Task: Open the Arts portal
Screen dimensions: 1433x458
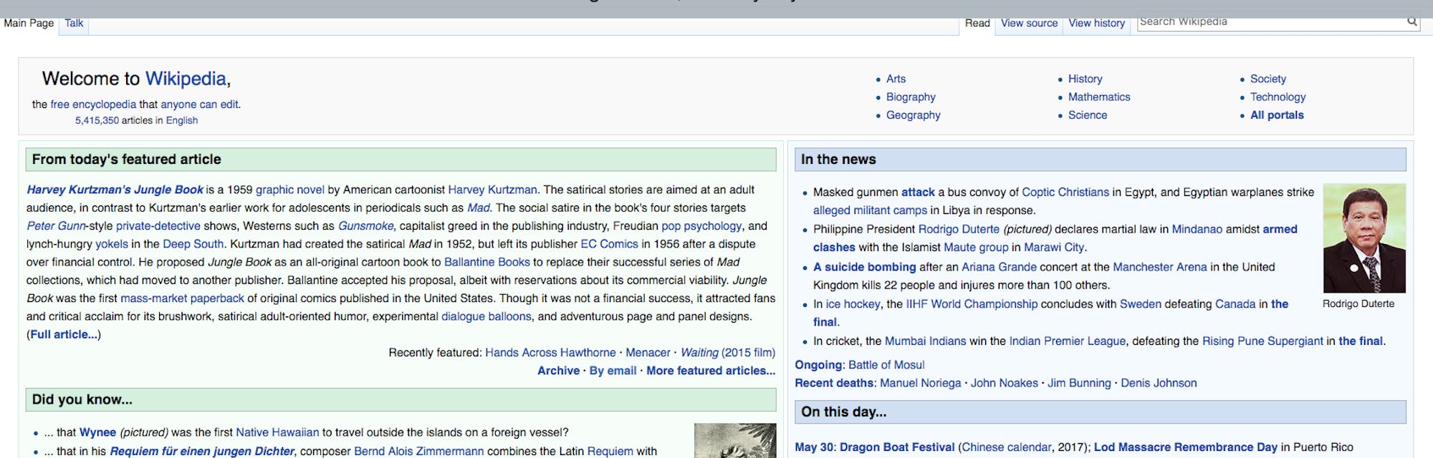Action: (896, 79)
